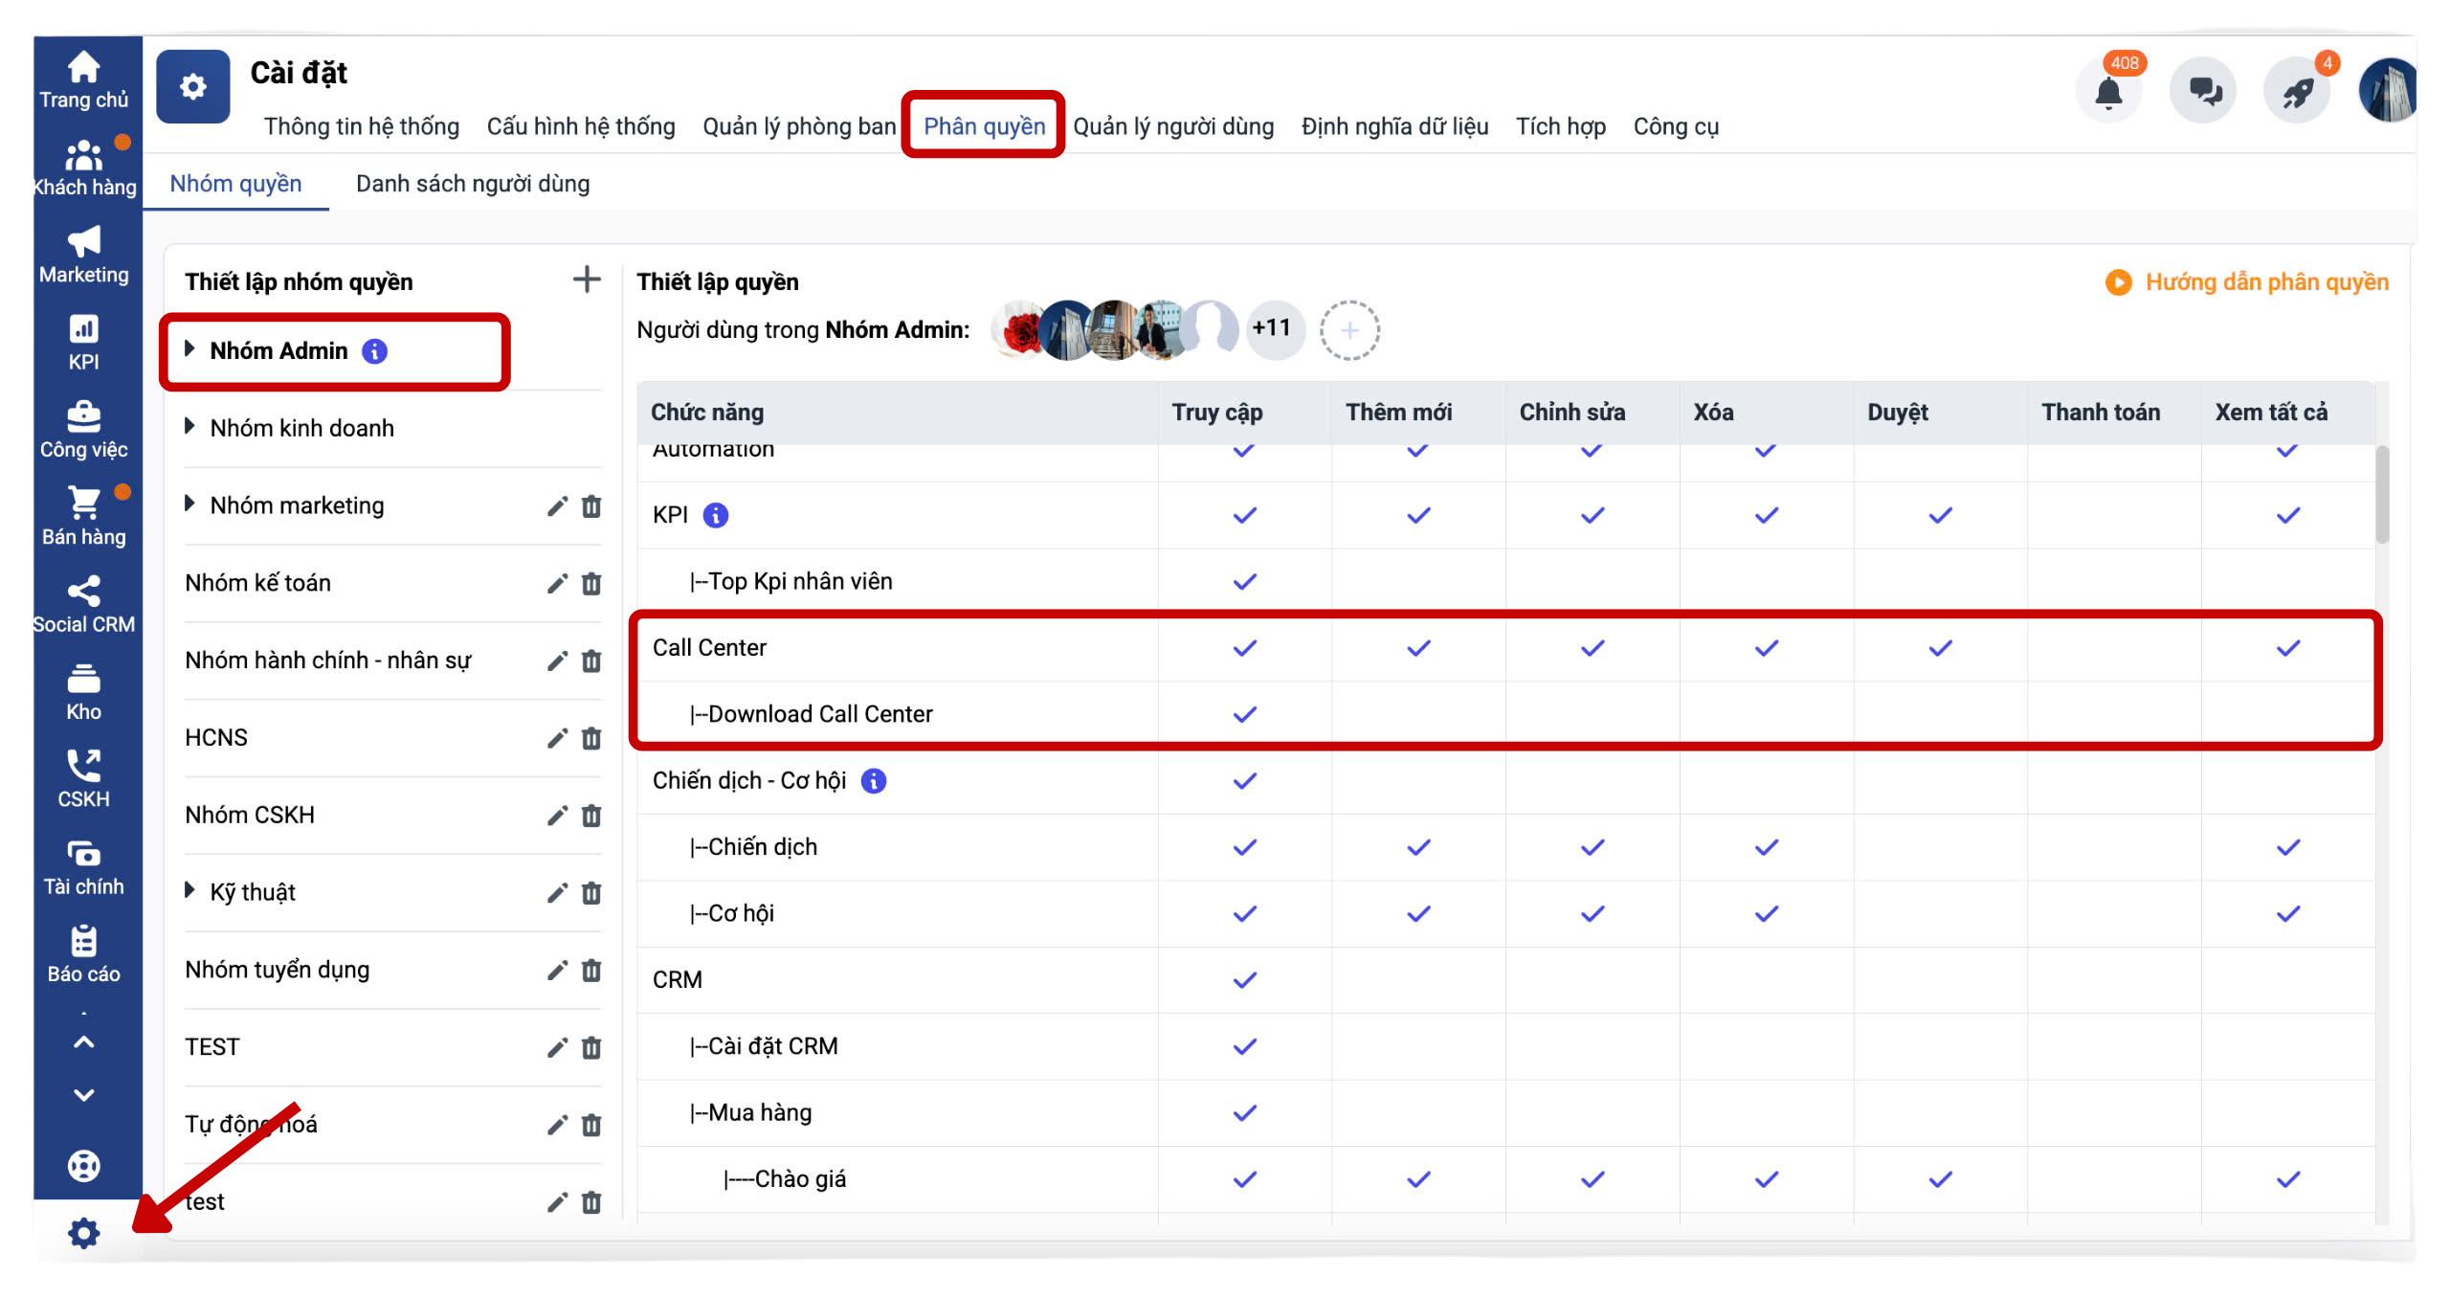Open Quản lý người dùng menu
Viewport: 2450px width, 1298px height.
click(x=1173, y=126)
